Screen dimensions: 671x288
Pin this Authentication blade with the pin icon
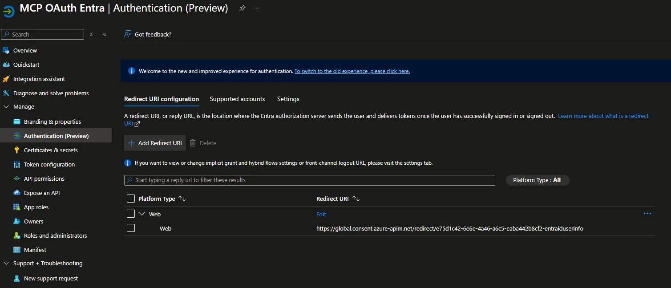pos(242,8)
